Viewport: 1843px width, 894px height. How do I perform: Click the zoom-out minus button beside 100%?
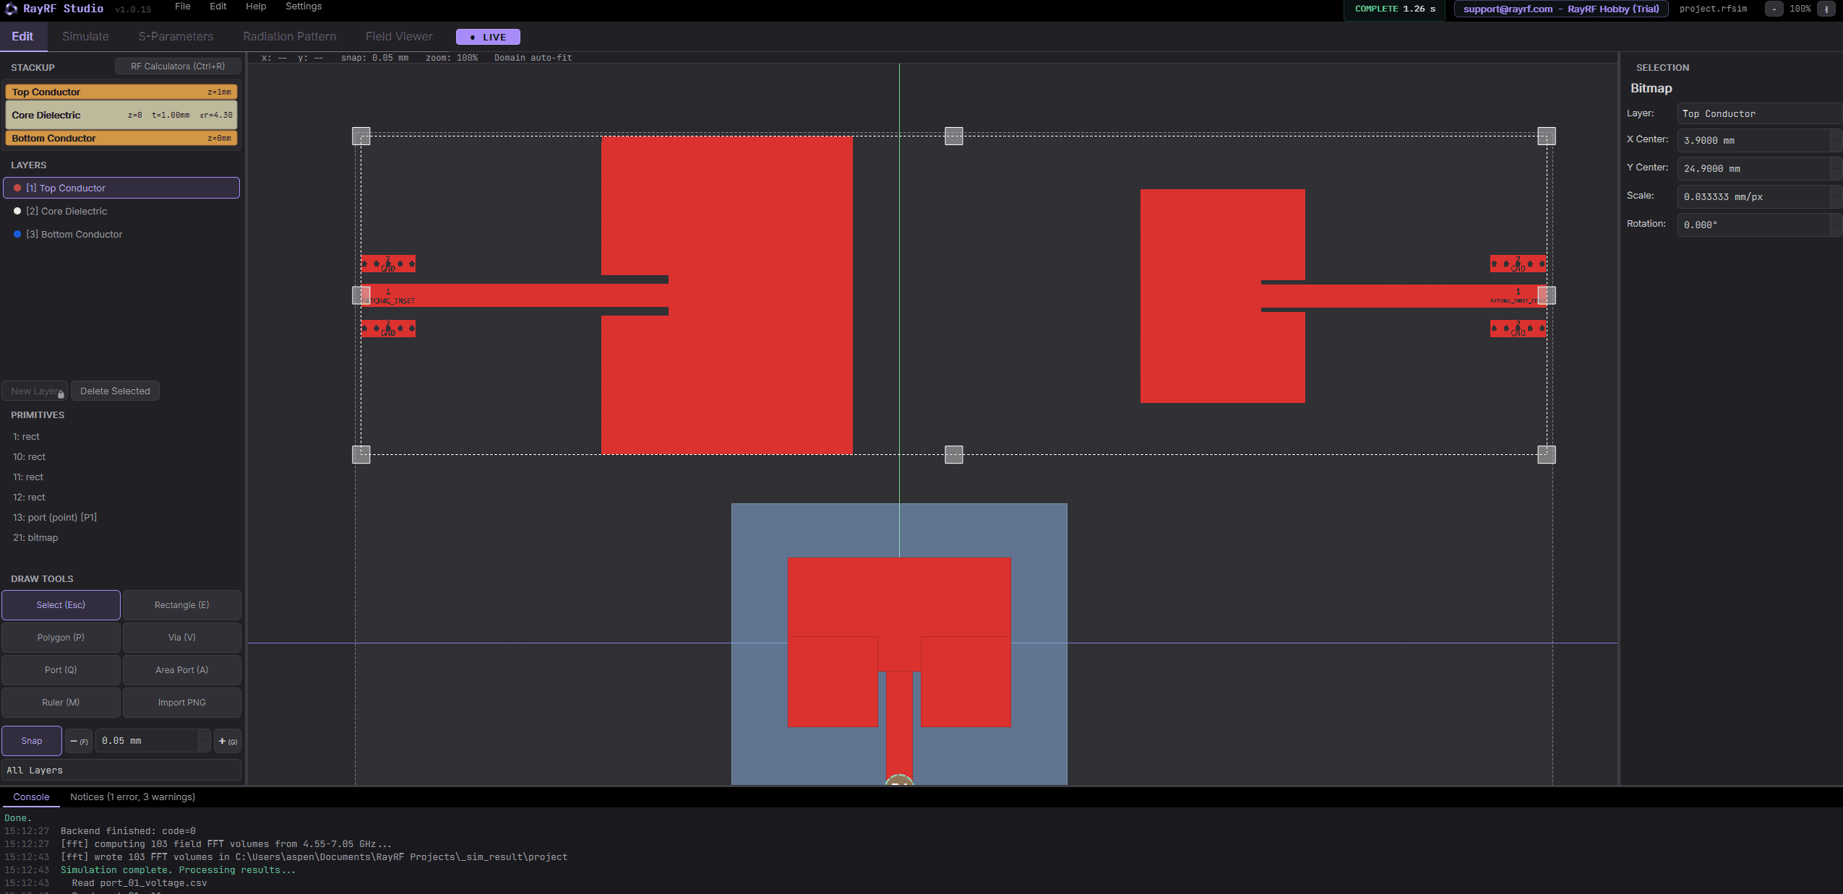[1774, 9]
